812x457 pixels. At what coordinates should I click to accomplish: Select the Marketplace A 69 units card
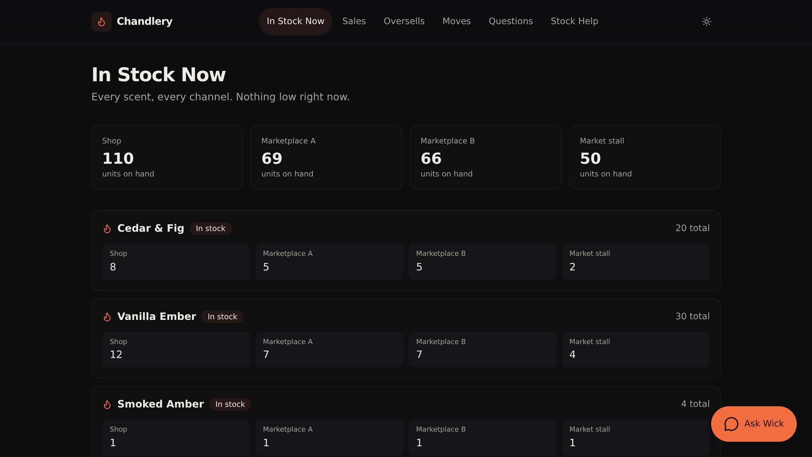(326, 157)
